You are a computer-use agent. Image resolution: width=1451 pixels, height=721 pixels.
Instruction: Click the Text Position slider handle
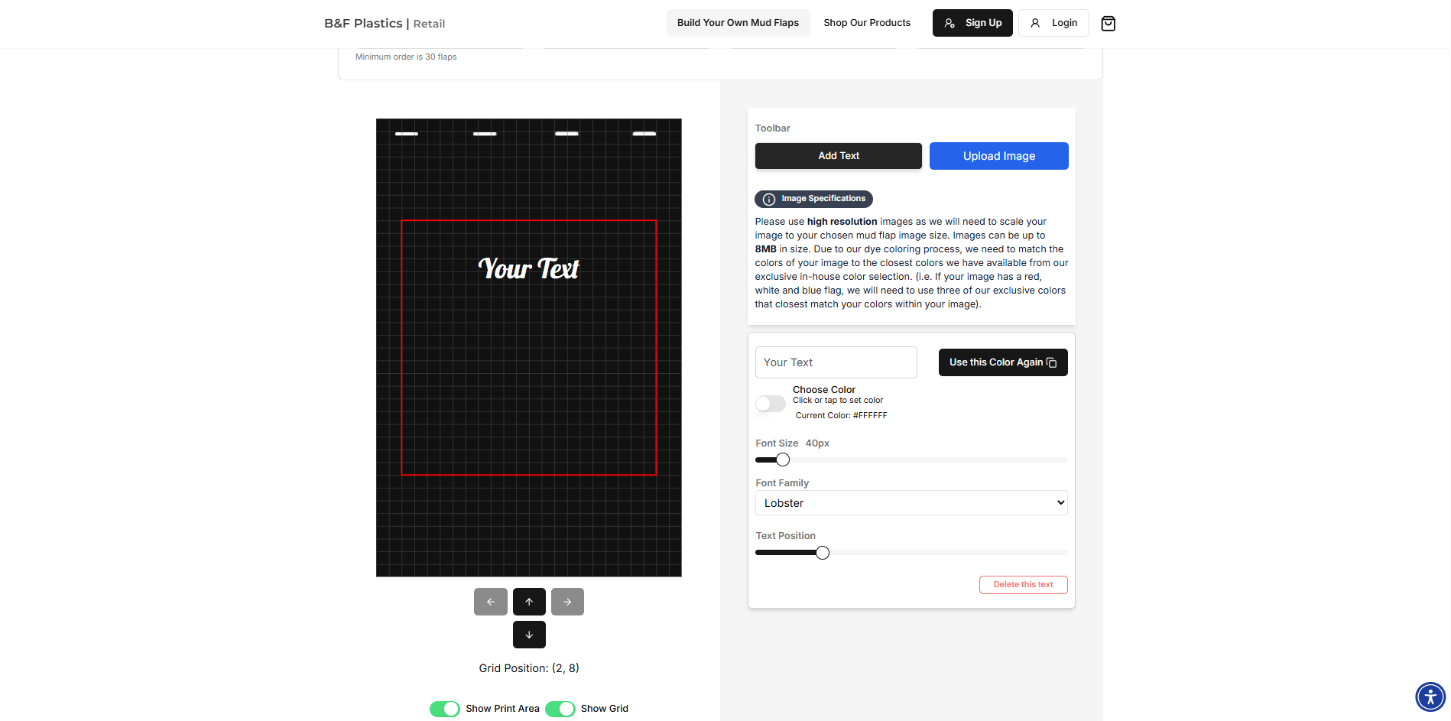[823, 553]
